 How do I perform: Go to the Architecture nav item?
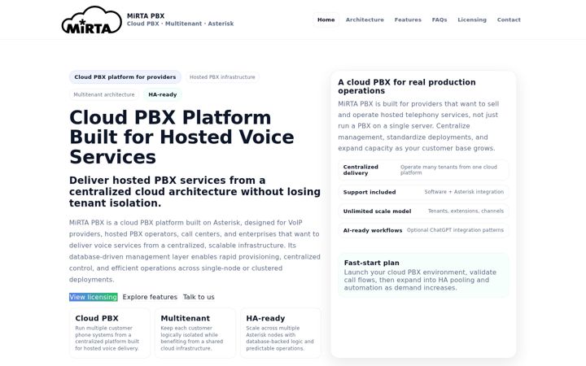(365, 20)
